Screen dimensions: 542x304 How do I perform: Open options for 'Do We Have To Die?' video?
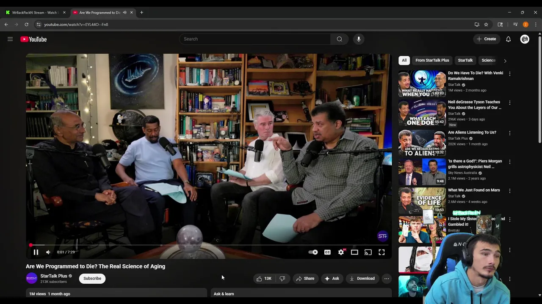coord(510,74)
